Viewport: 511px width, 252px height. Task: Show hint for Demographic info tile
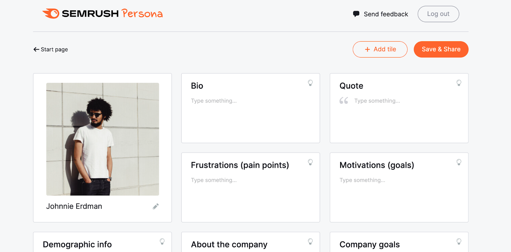(x=162, y=241)
